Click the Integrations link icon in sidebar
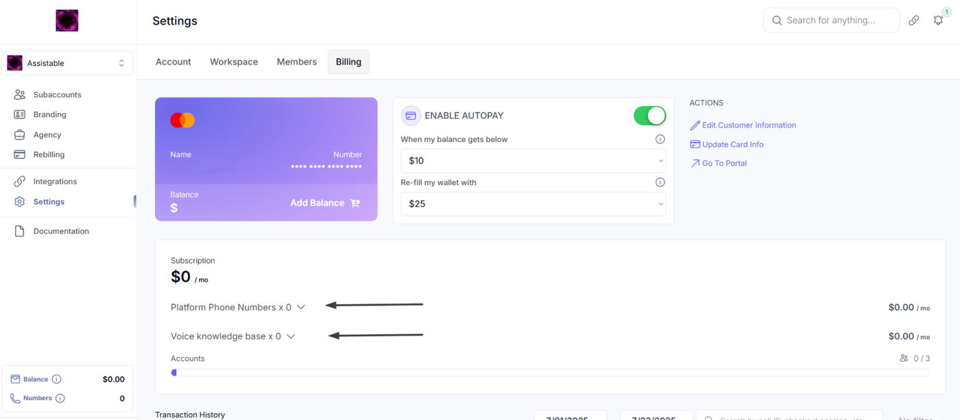Viewport: 960px width, 420px height. click(x=20, y=182)
